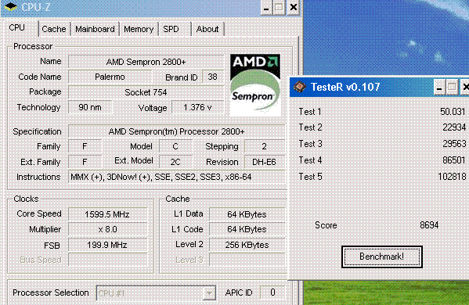Click the Ext. Family value field
The width and height of the screenshot is (469, 305).
(85, 162)
